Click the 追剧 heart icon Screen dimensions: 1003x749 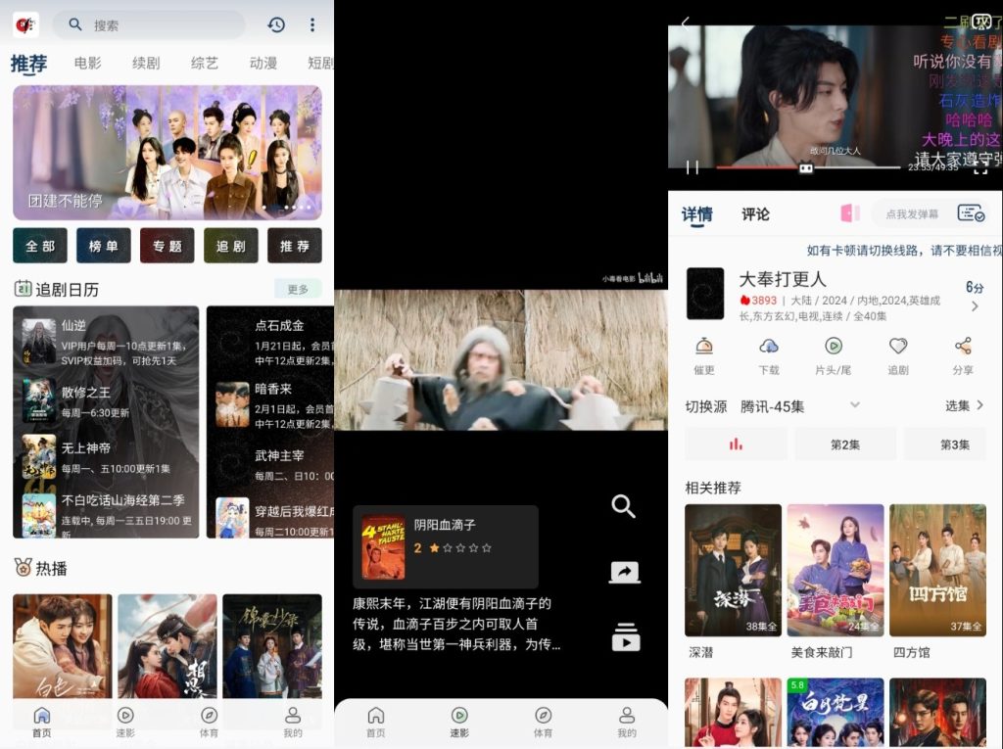point(898,346)
